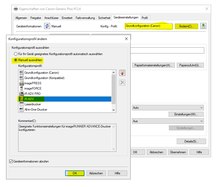Click the empty text field above Papierformateinstellungen
224x187 pixels.
click(x=167, y=51)
